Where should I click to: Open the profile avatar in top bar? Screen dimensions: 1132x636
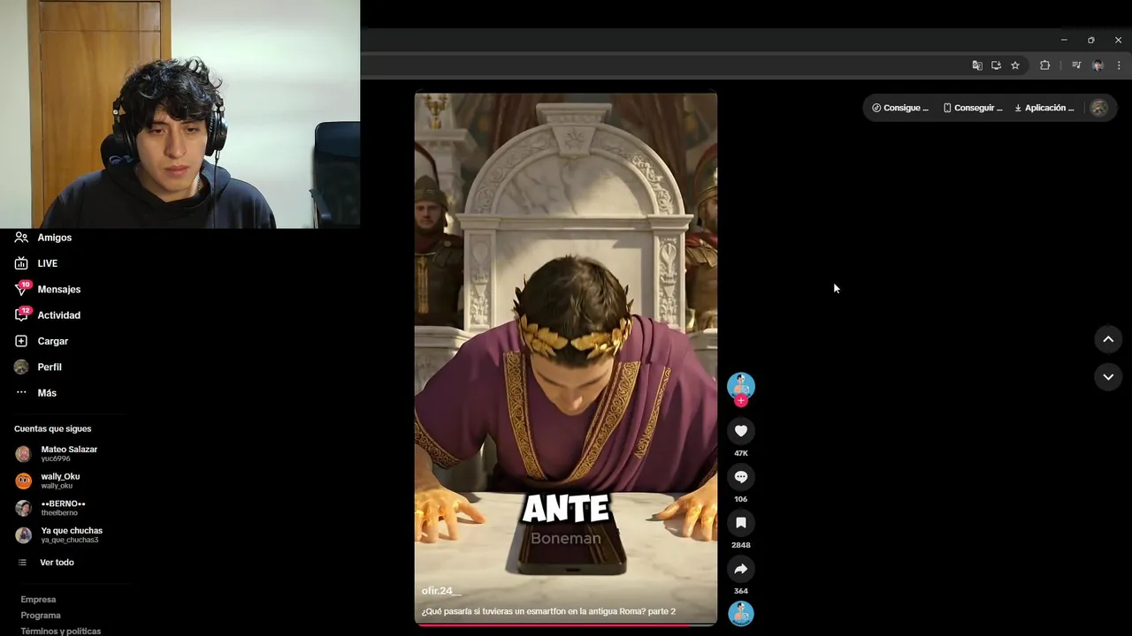coord(1099,108)
